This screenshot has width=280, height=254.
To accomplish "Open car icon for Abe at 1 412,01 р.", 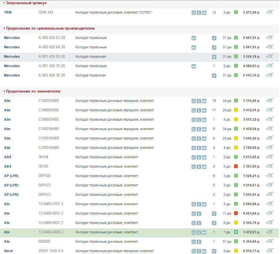I will pos(204,110).
